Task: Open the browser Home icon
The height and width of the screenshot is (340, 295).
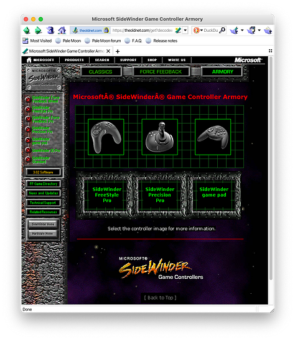Action: click(62, 31)
